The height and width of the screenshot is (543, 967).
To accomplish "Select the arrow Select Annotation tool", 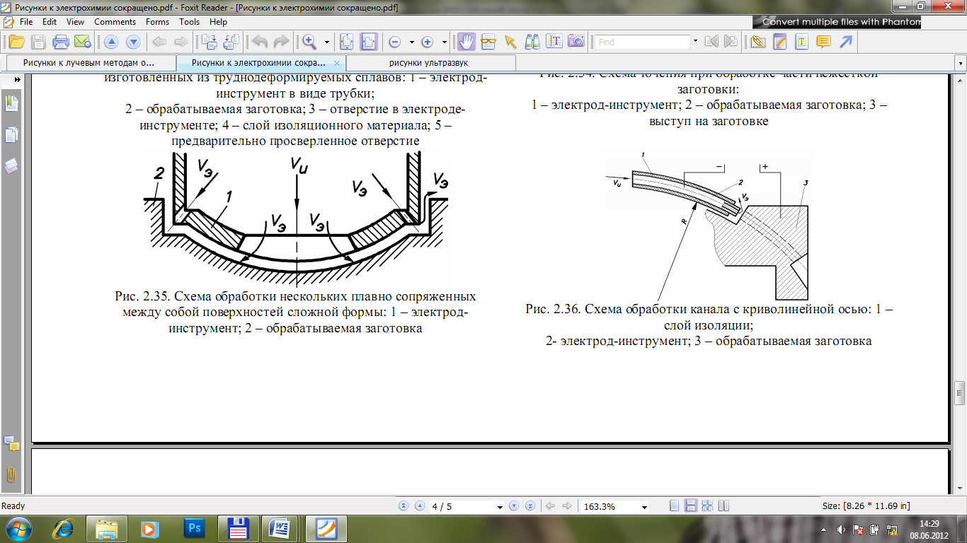I will pos(510,42).
